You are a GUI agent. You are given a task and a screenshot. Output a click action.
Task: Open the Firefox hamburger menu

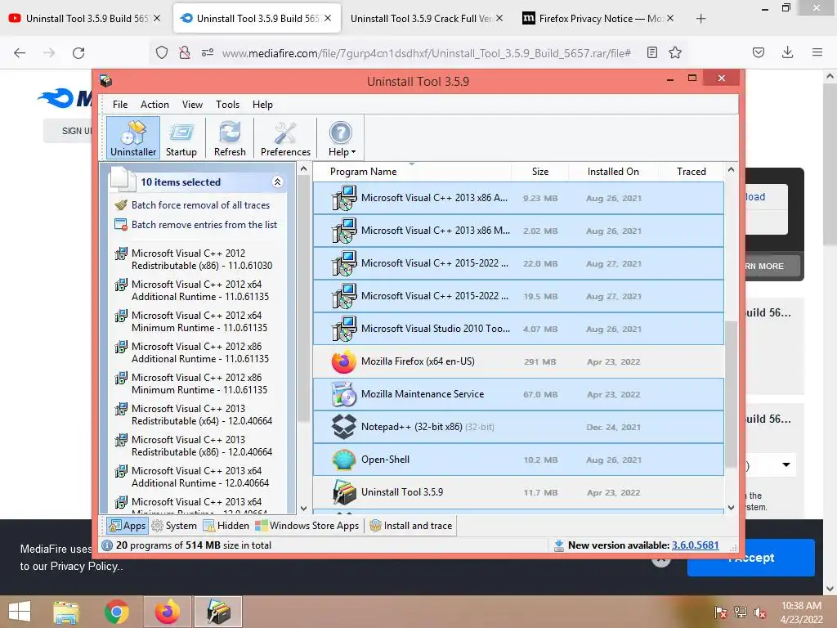click(x=817, y=52)
